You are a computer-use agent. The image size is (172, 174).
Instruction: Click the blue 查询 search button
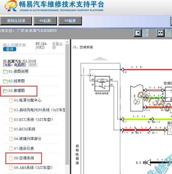click(10, 49)
